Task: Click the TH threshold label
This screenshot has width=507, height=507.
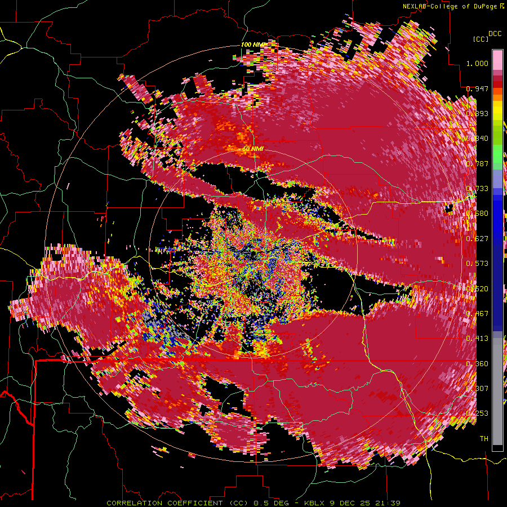Action: pos(484,438)
